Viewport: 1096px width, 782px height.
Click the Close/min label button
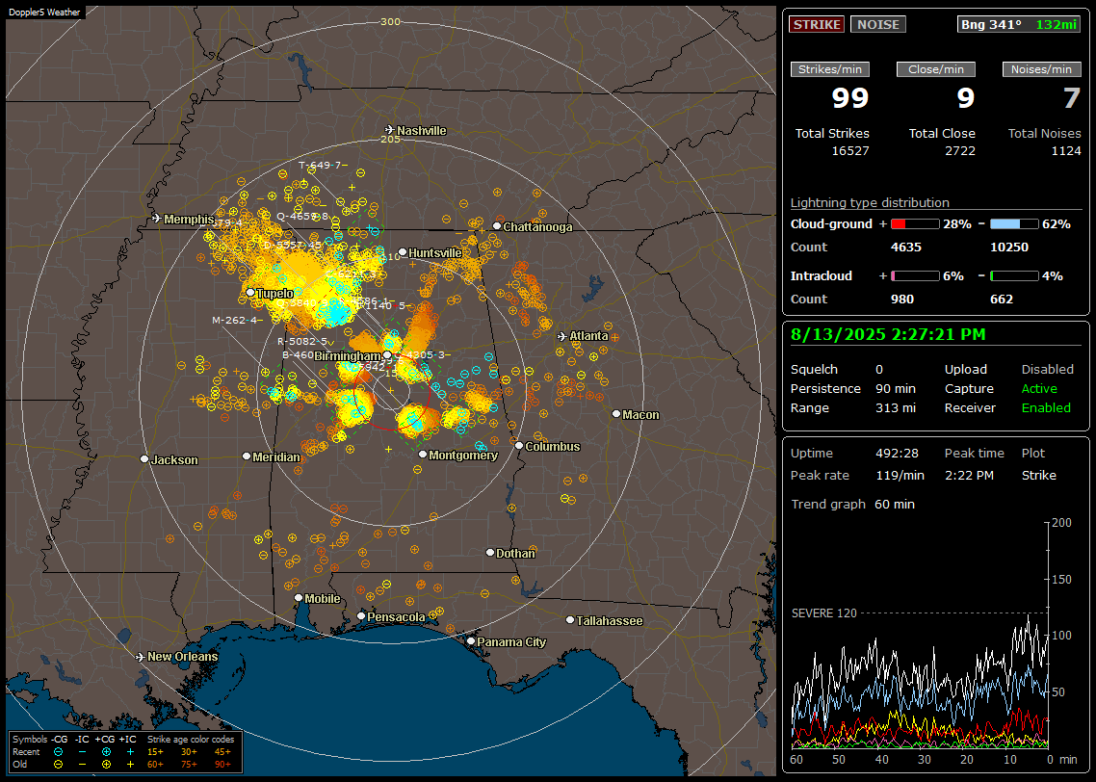click(936, 69)
